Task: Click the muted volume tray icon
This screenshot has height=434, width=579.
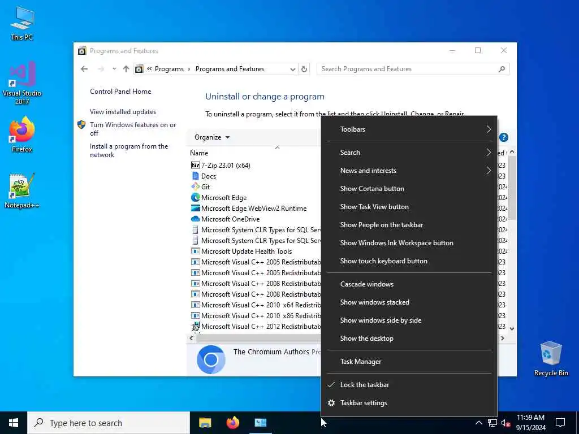Action: pos(505,423)
